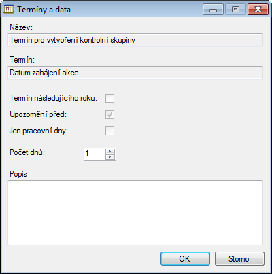Focus the Popis description text area

tap(135, 213)
